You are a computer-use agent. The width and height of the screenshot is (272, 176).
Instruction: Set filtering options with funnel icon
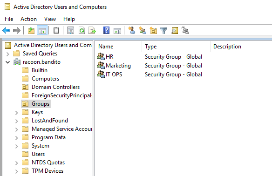[163, 31]
